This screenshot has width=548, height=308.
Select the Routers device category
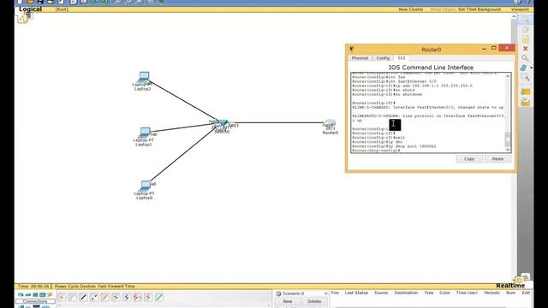click(21, 294)
